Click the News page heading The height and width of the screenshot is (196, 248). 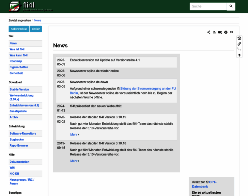coord(60,46)
